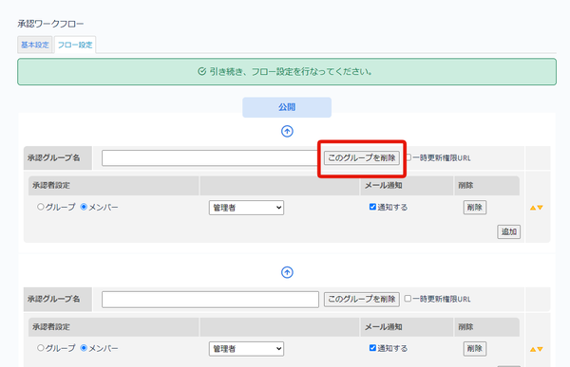Screen dimensions: 570x367
Task: Open the 管理者 dropdown in second group
Action: [246, 349]
